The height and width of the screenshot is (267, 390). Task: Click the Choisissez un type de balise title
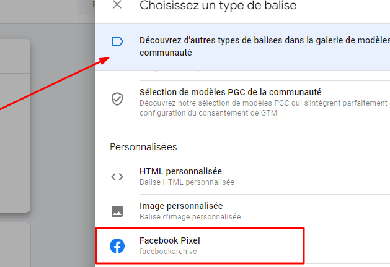(218, 6)
